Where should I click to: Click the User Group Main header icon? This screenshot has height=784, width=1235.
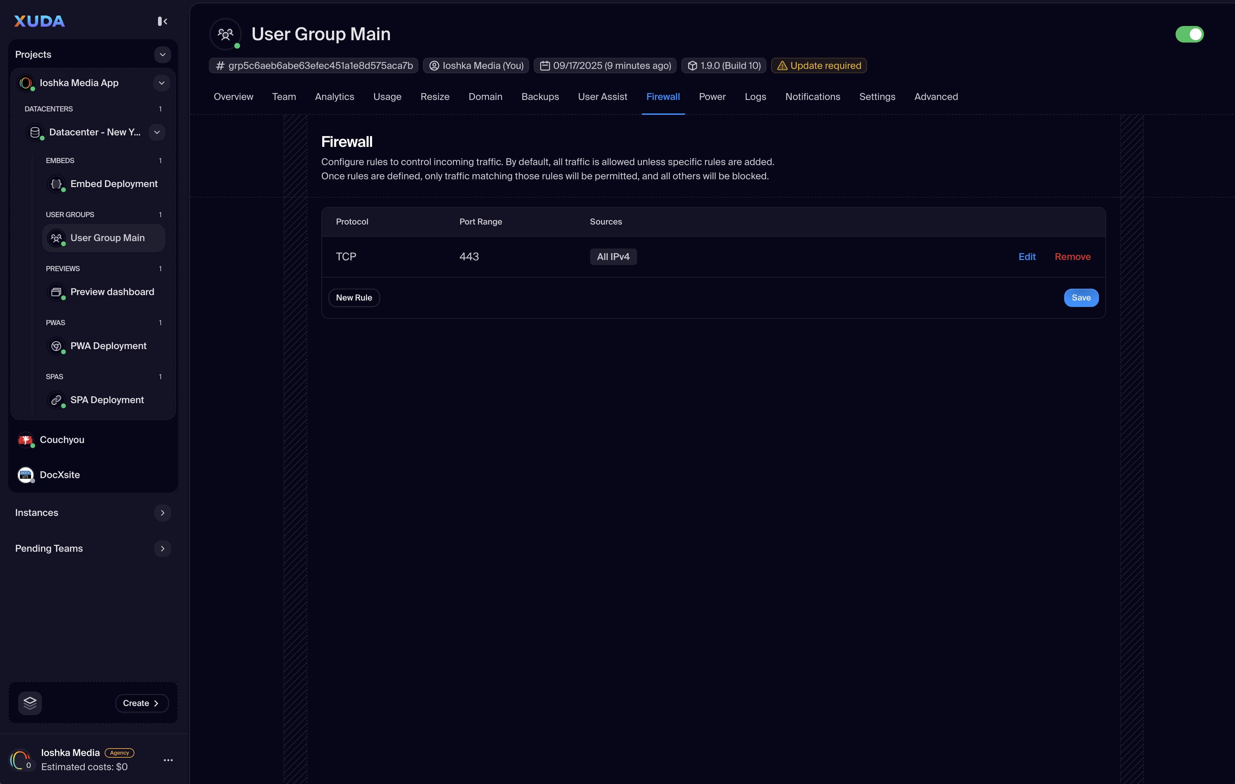(x=225, y=34)
